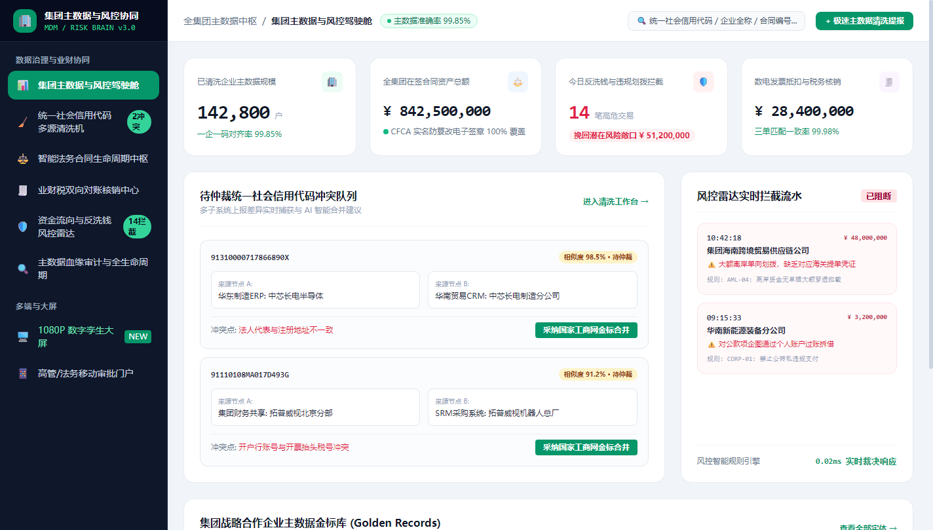Click the amount ¥ 842,500,000
This screenshot has height=530, width=933.
[x=437, y=111]
